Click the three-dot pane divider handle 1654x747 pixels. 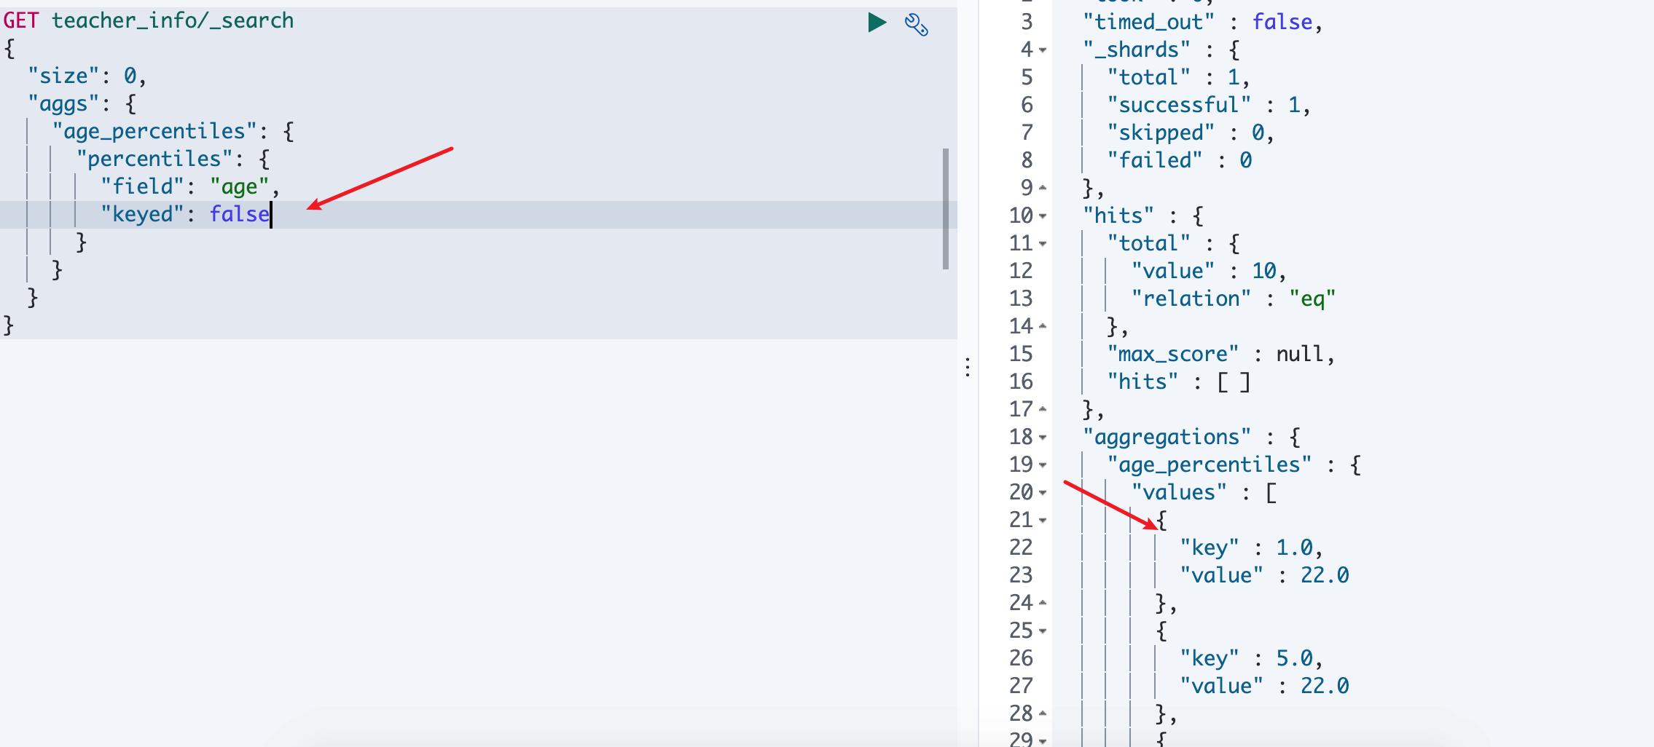click(x=968, y=367)
